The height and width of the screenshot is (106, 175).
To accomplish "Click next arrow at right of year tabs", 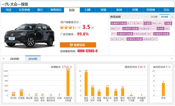I will pos(172,59).
